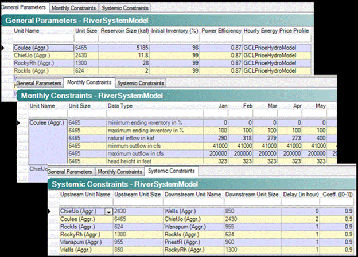Image resolution: width=358 pixels, height=257 pixels.
Task: Select RockIs (Aggr.) row in General Parameters
Action: [162, 71]
